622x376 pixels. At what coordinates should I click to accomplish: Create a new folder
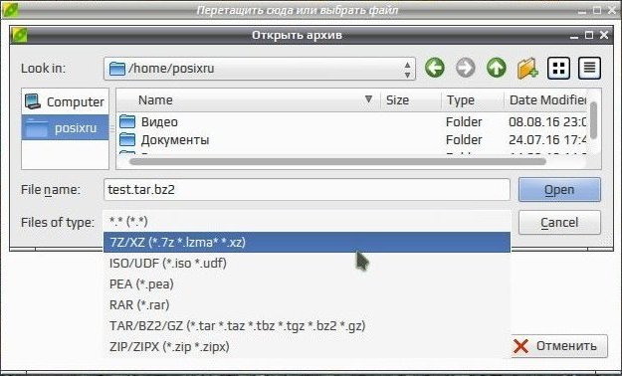click(527, 69)
